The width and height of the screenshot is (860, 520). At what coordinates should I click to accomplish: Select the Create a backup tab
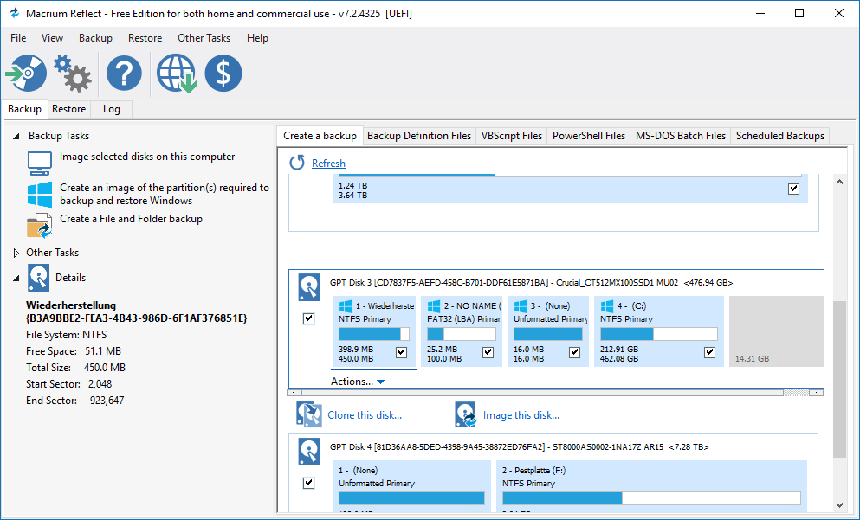click(320, 136)
